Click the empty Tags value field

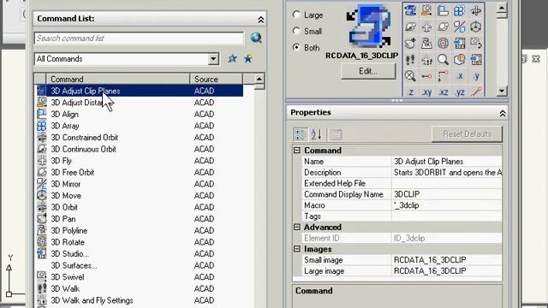click(447, 216)
